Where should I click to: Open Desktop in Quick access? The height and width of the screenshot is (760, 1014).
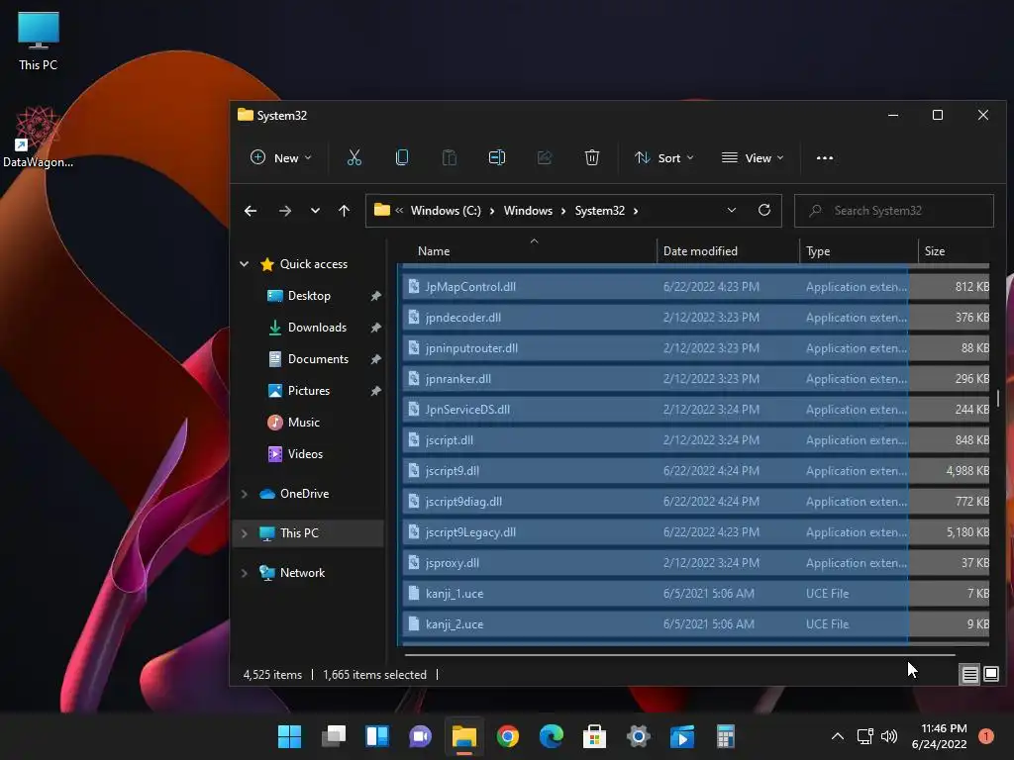pyautogui.click(x=309, y=295)
